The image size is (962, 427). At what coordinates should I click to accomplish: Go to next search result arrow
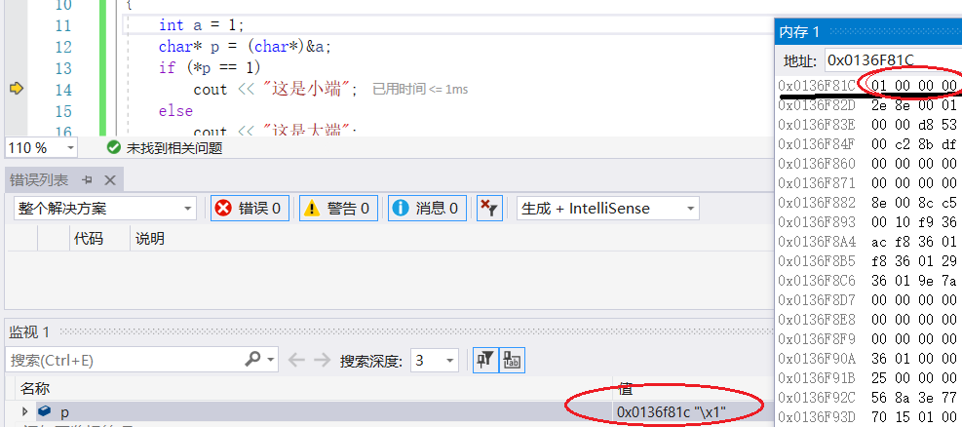click(322, 360)
